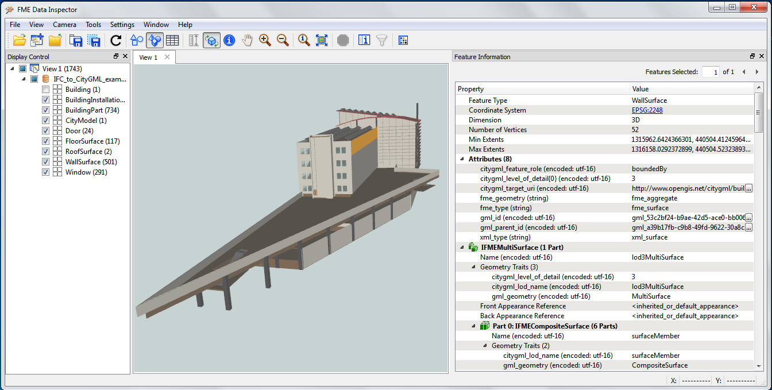Screen dimensions: 772x390
Task: Toggle the CityModel (1) checkbox
Action: (x=46, y=121)
